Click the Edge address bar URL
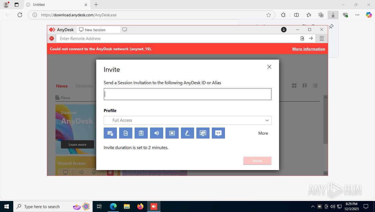 click(79, 15)
